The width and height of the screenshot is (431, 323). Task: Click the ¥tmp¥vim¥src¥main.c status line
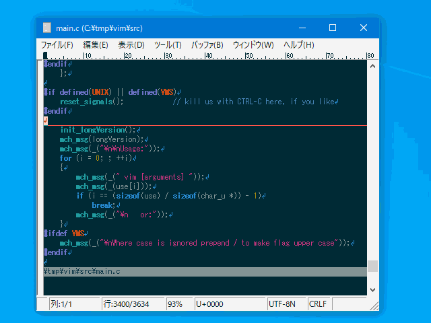pyautogui.click(x=205, y=272)
